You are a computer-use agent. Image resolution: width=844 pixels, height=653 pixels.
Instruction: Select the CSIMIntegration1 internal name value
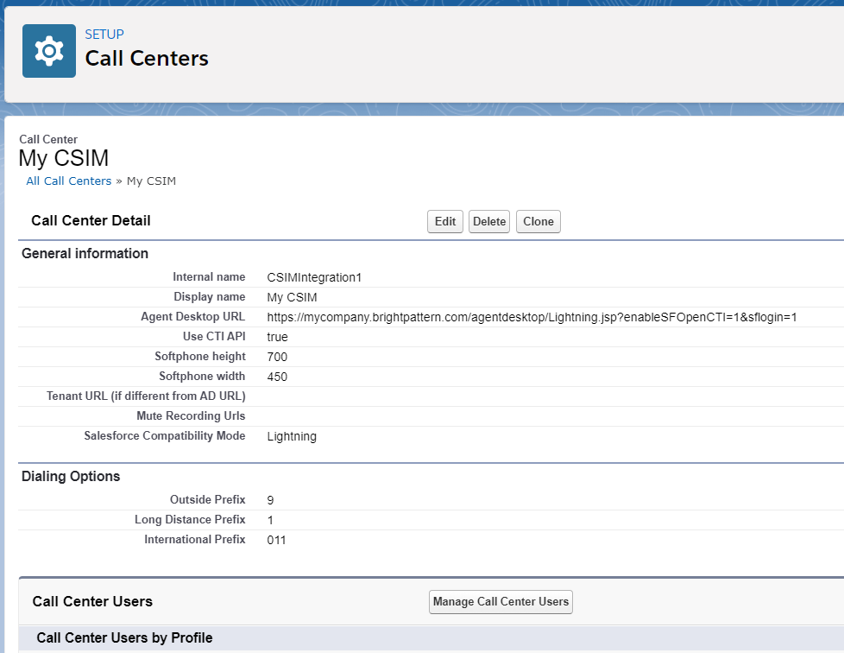coord(314,277)
